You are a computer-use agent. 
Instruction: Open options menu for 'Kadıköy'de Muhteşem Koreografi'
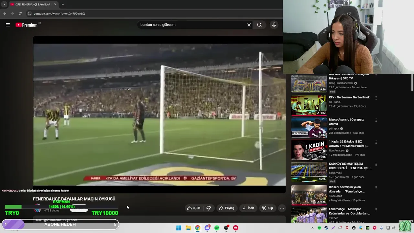point(376,164)
